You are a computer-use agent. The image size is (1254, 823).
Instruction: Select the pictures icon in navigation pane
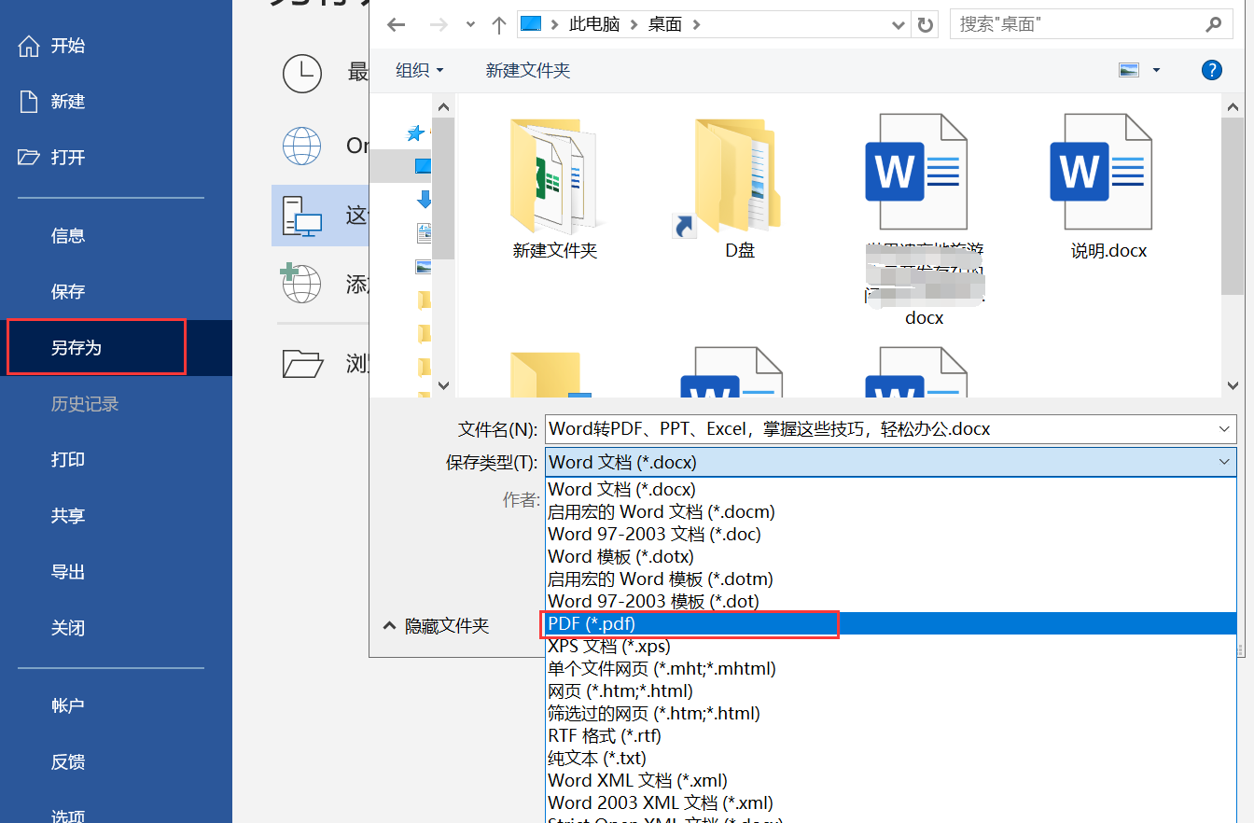coord(424,266)
